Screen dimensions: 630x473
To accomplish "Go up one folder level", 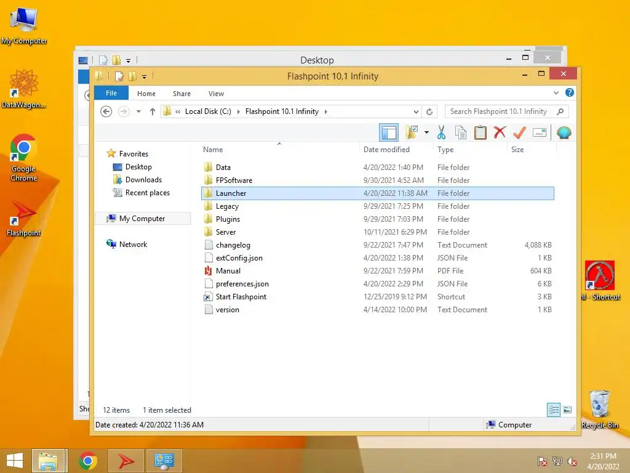I will pyautogui.click(x=153, y=111).
